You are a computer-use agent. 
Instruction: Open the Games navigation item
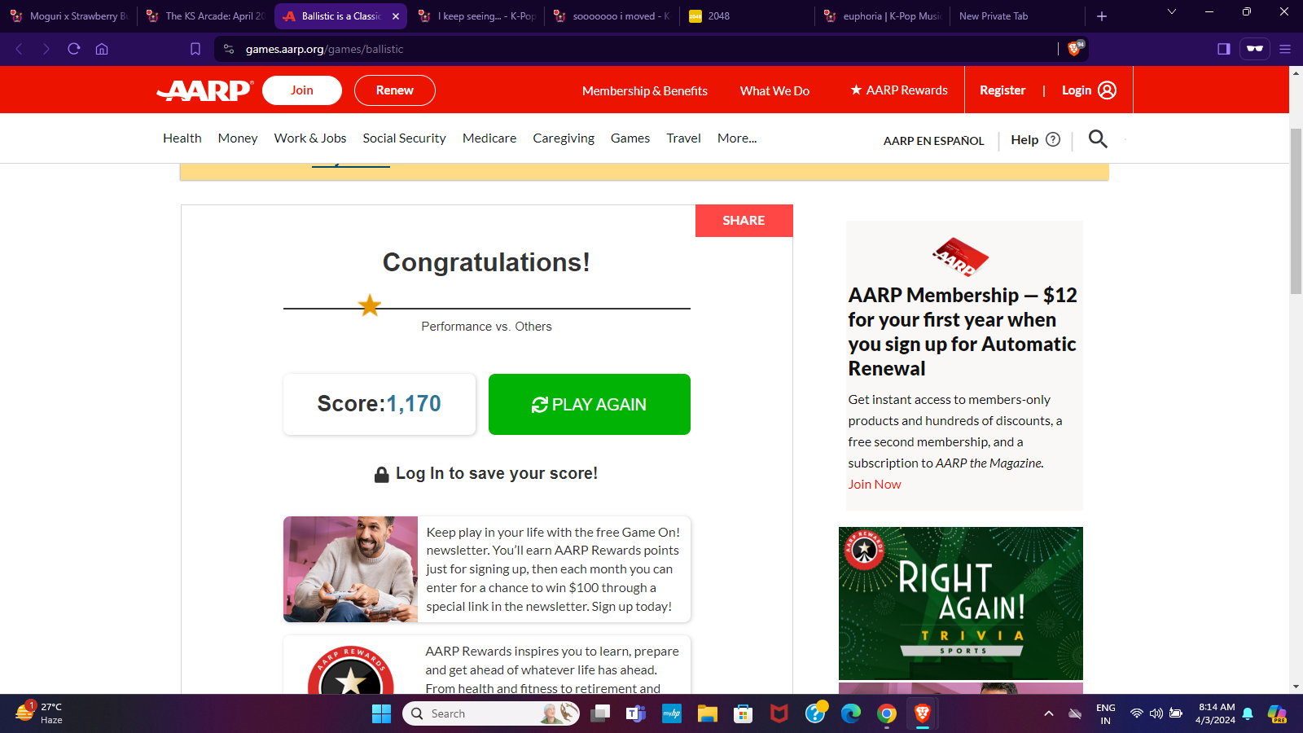pos(630,138)
